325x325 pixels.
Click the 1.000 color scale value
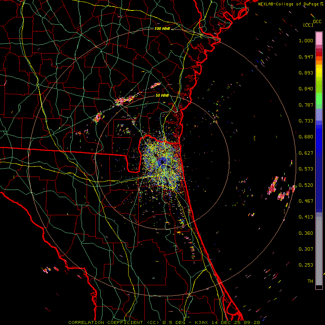(306, 40)
